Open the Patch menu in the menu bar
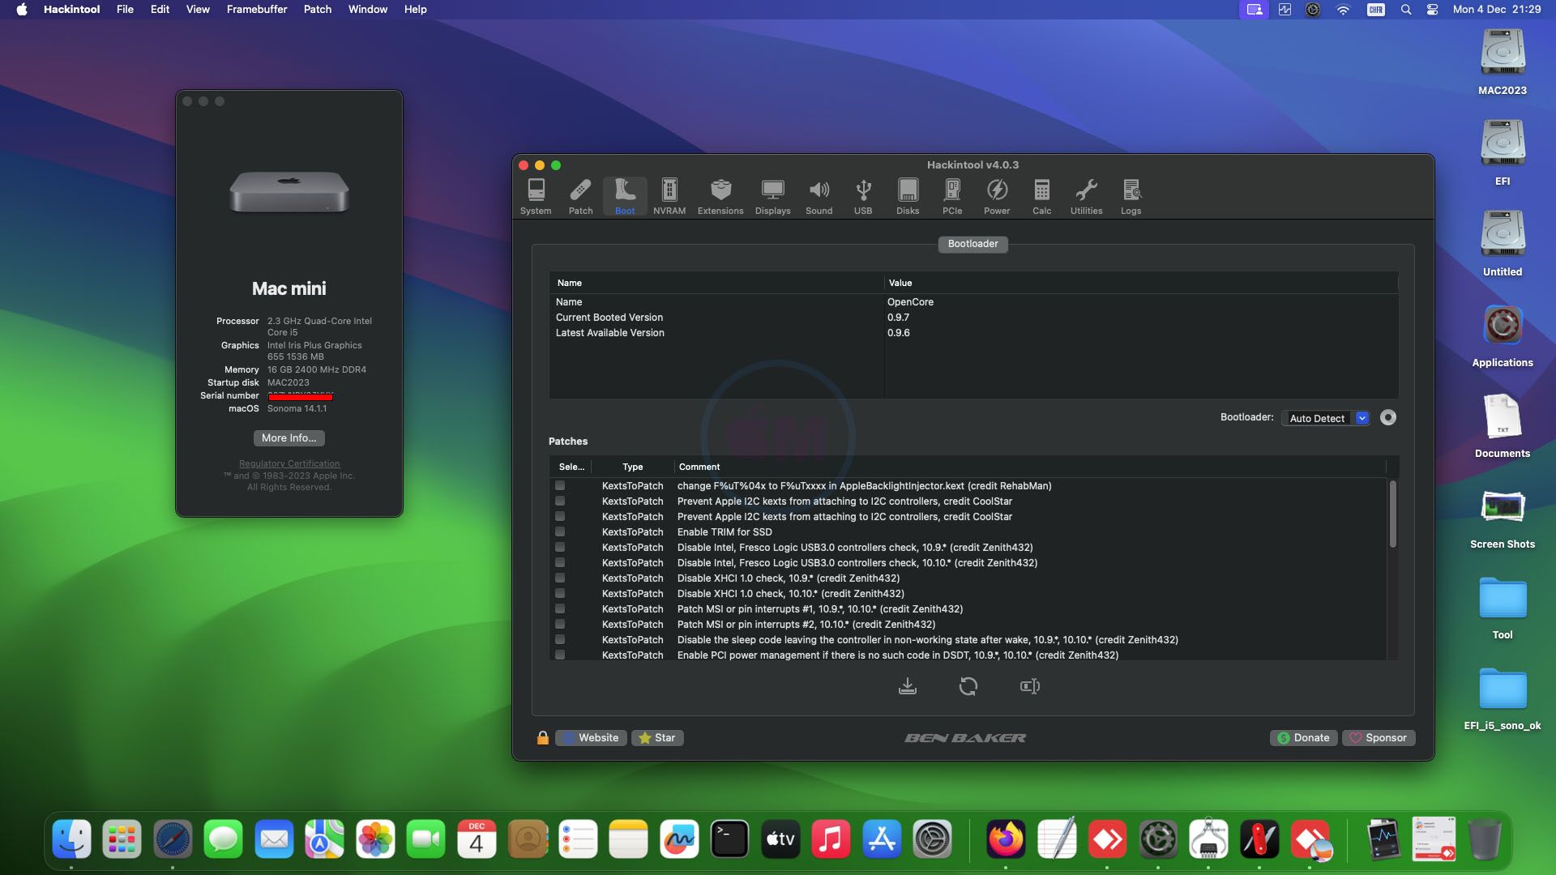The image size is (1556, 875). click(x=318, y=10)
